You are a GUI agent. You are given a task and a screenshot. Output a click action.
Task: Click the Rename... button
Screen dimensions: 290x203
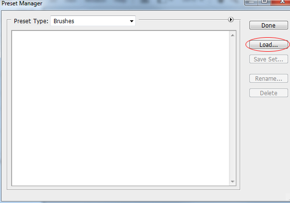269,79
